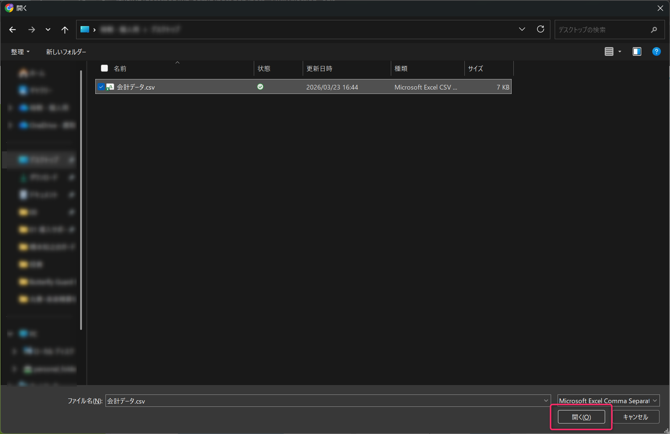
Task: Click the Forward navigation arrow
Action: (x=32, y=30)
